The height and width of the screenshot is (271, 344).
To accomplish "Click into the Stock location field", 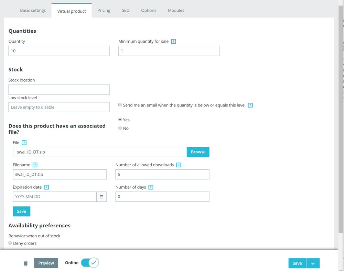I will click(x=59, y=90).
